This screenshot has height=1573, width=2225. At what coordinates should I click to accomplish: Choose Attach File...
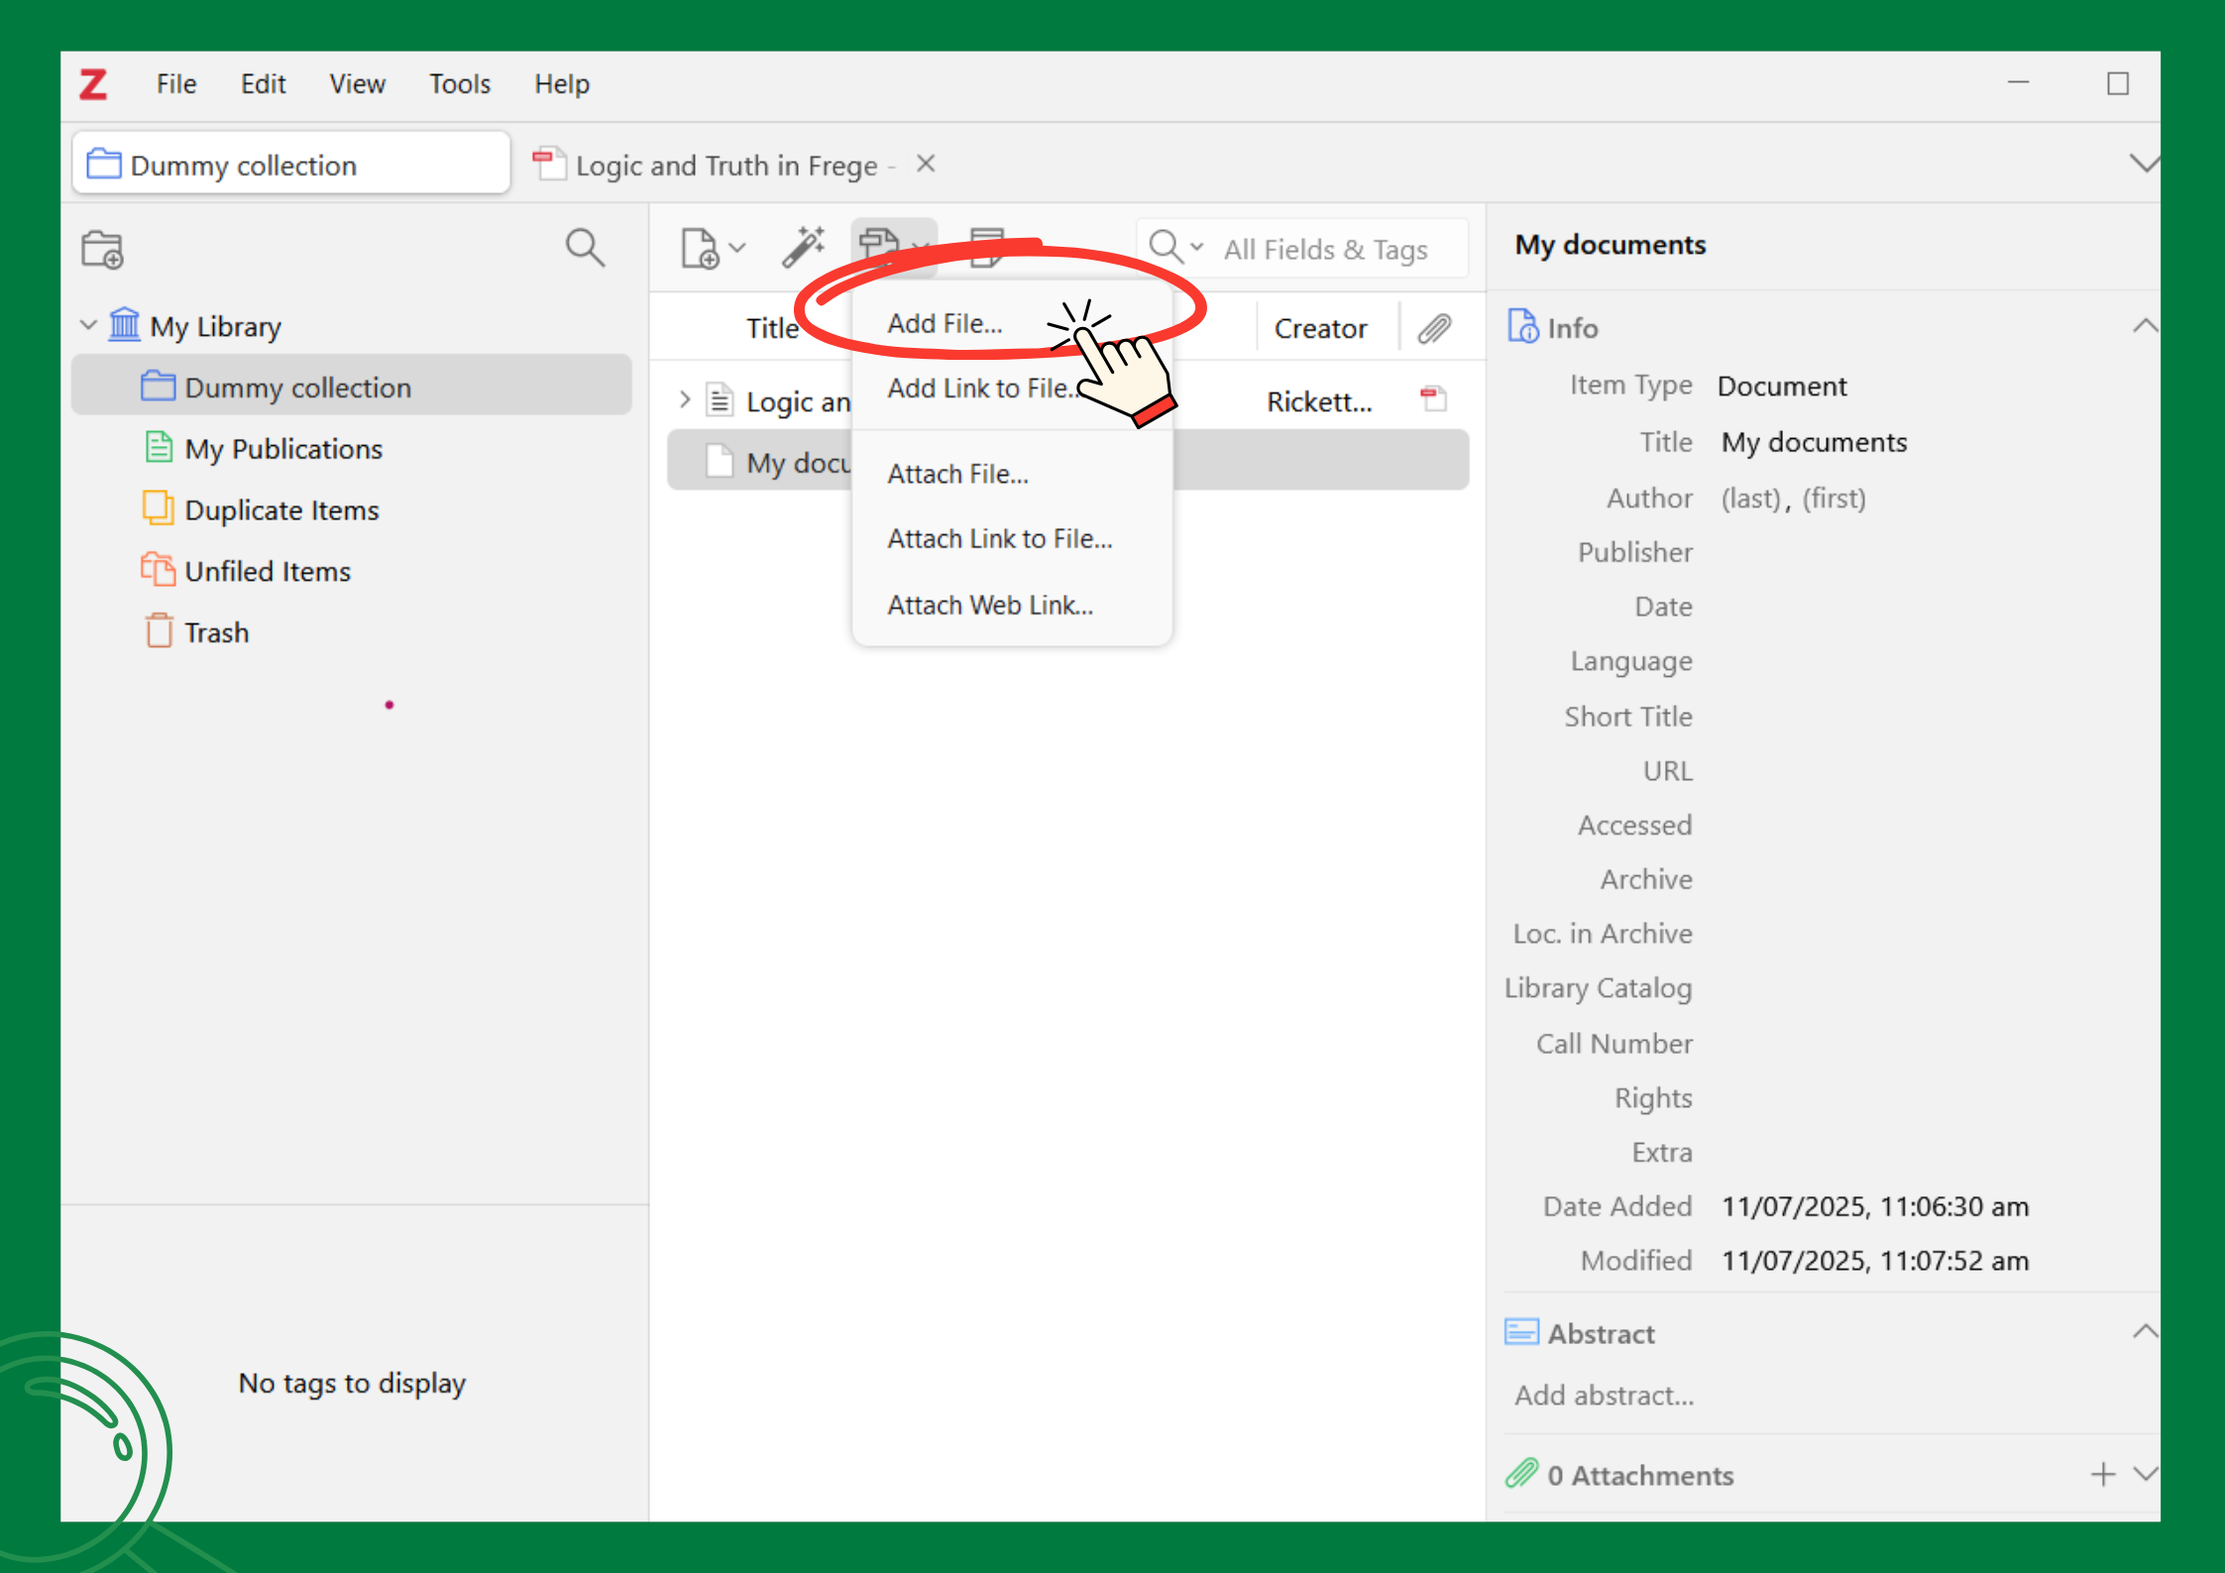pos(957,474)
